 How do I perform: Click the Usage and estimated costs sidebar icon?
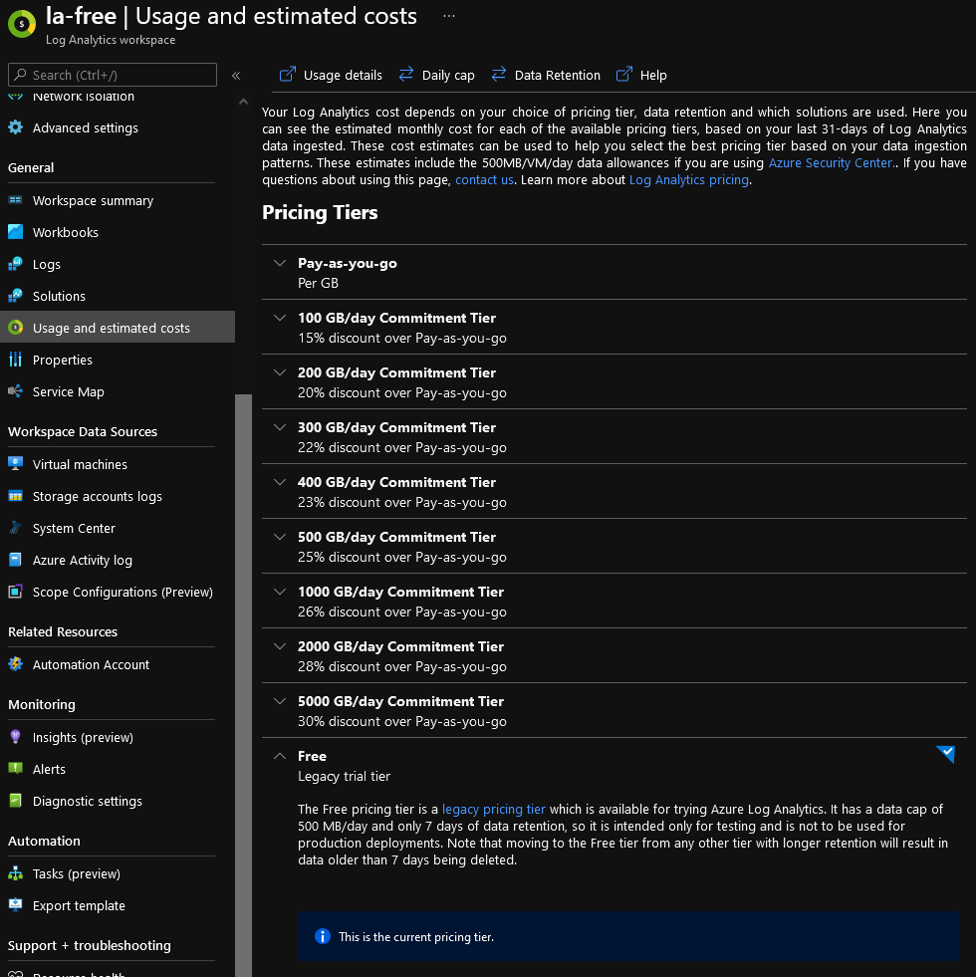[x=16, y=327]
